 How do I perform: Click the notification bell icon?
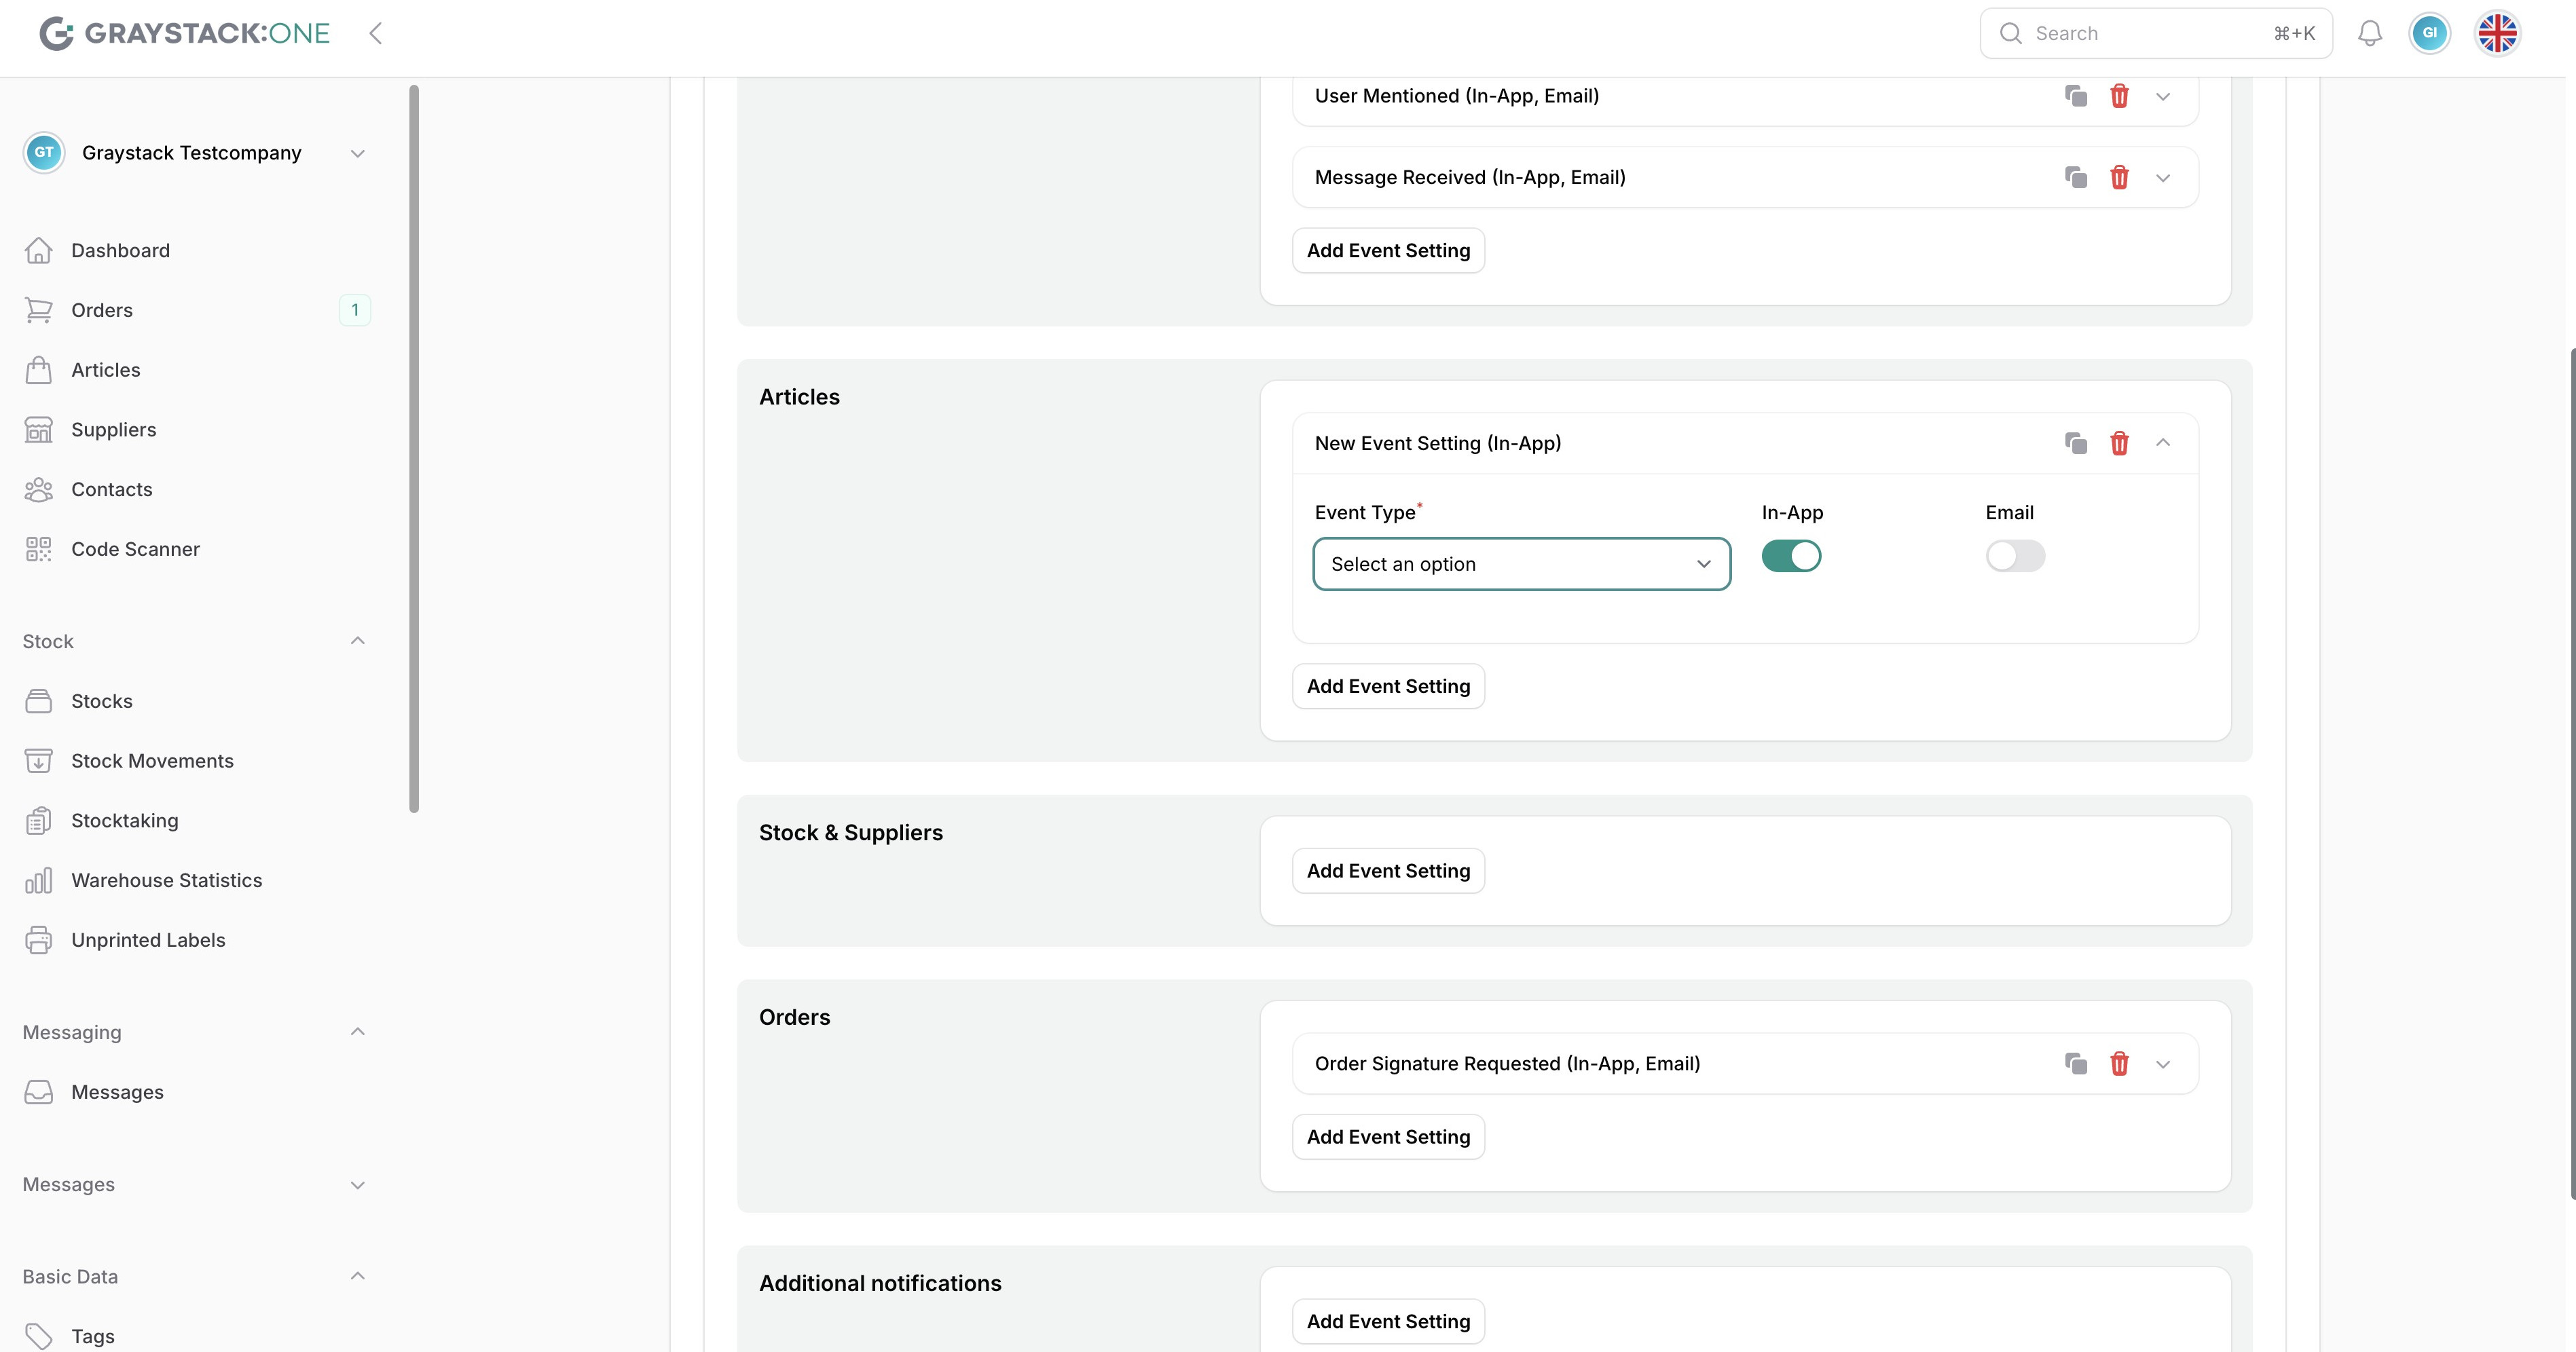pyautogui.click(x=2369, y=34)
